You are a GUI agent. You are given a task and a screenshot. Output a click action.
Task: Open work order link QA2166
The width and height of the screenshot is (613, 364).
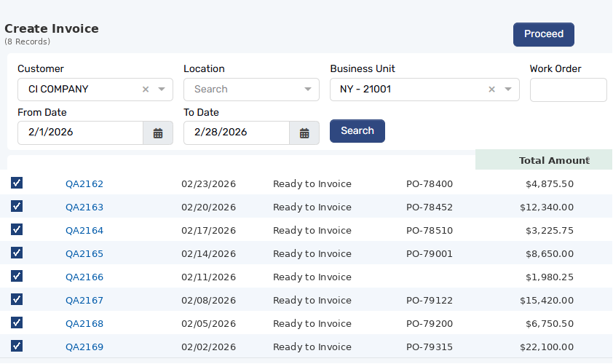[84, 277]
